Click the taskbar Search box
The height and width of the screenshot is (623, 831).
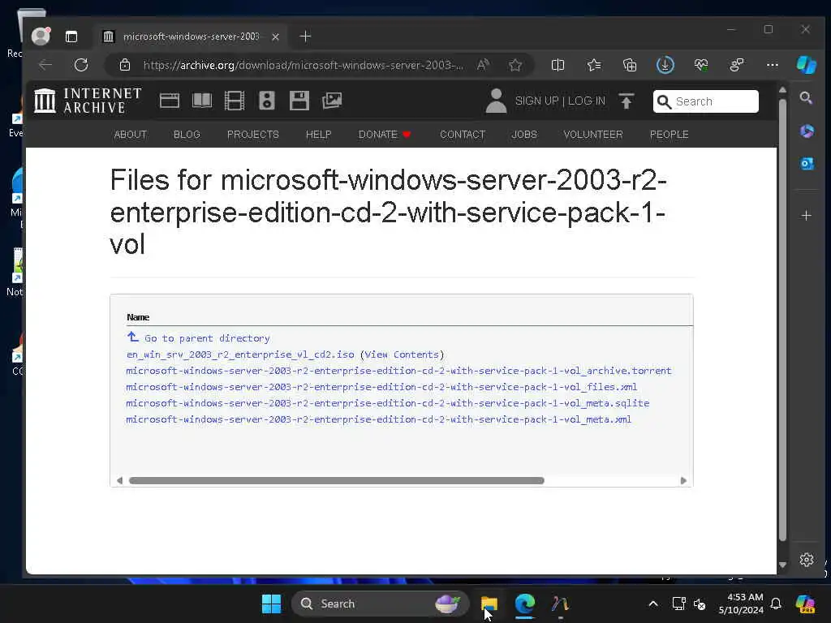coord(380,604)
